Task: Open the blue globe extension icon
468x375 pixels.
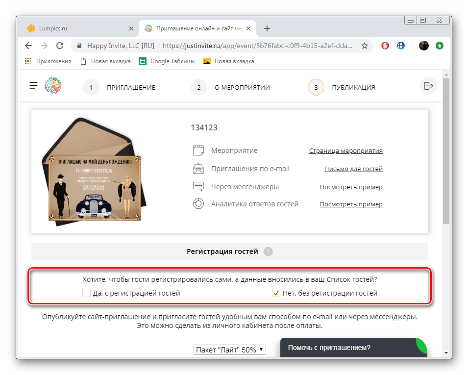Action: point(400,46)
